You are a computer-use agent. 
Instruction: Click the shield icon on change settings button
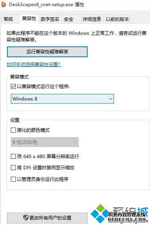[x=26, y=218]
